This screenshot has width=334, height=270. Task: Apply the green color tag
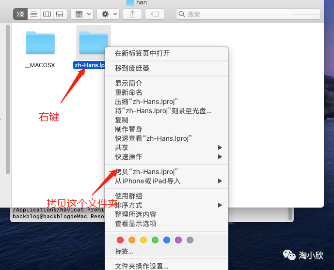point(155,240)
